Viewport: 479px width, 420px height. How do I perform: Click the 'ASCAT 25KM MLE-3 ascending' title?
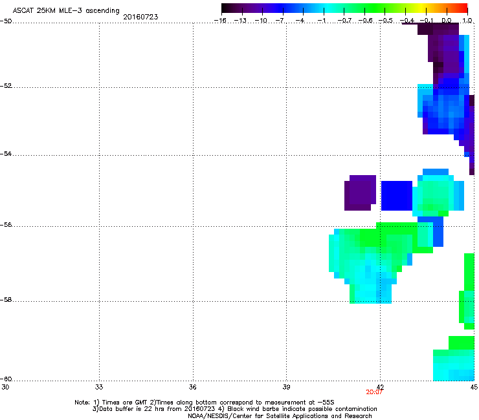pyautogui.click(x=66, y=10)
